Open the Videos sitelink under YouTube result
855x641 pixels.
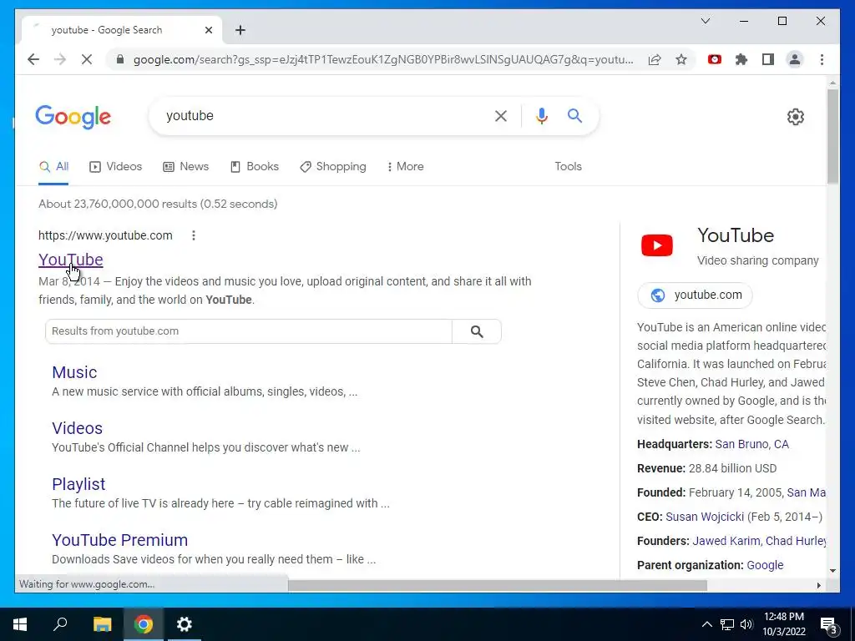pos(77,428)
